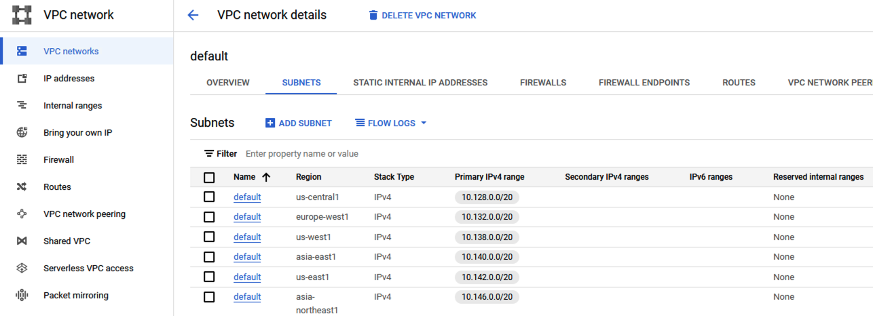Switch to the Overview tab
Screen dimensions: 873x316
pyautogui.click(x=228, y=83)
